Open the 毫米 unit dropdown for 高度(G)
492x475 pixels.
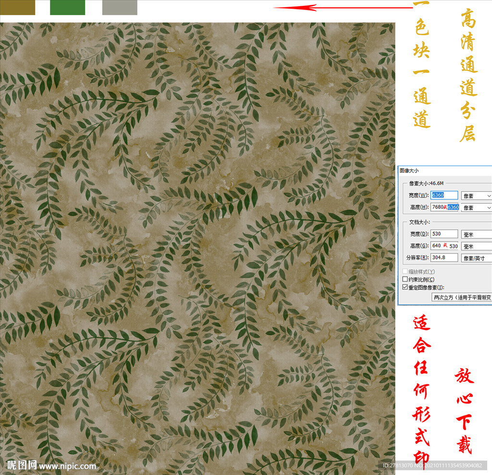pos(476,246)
